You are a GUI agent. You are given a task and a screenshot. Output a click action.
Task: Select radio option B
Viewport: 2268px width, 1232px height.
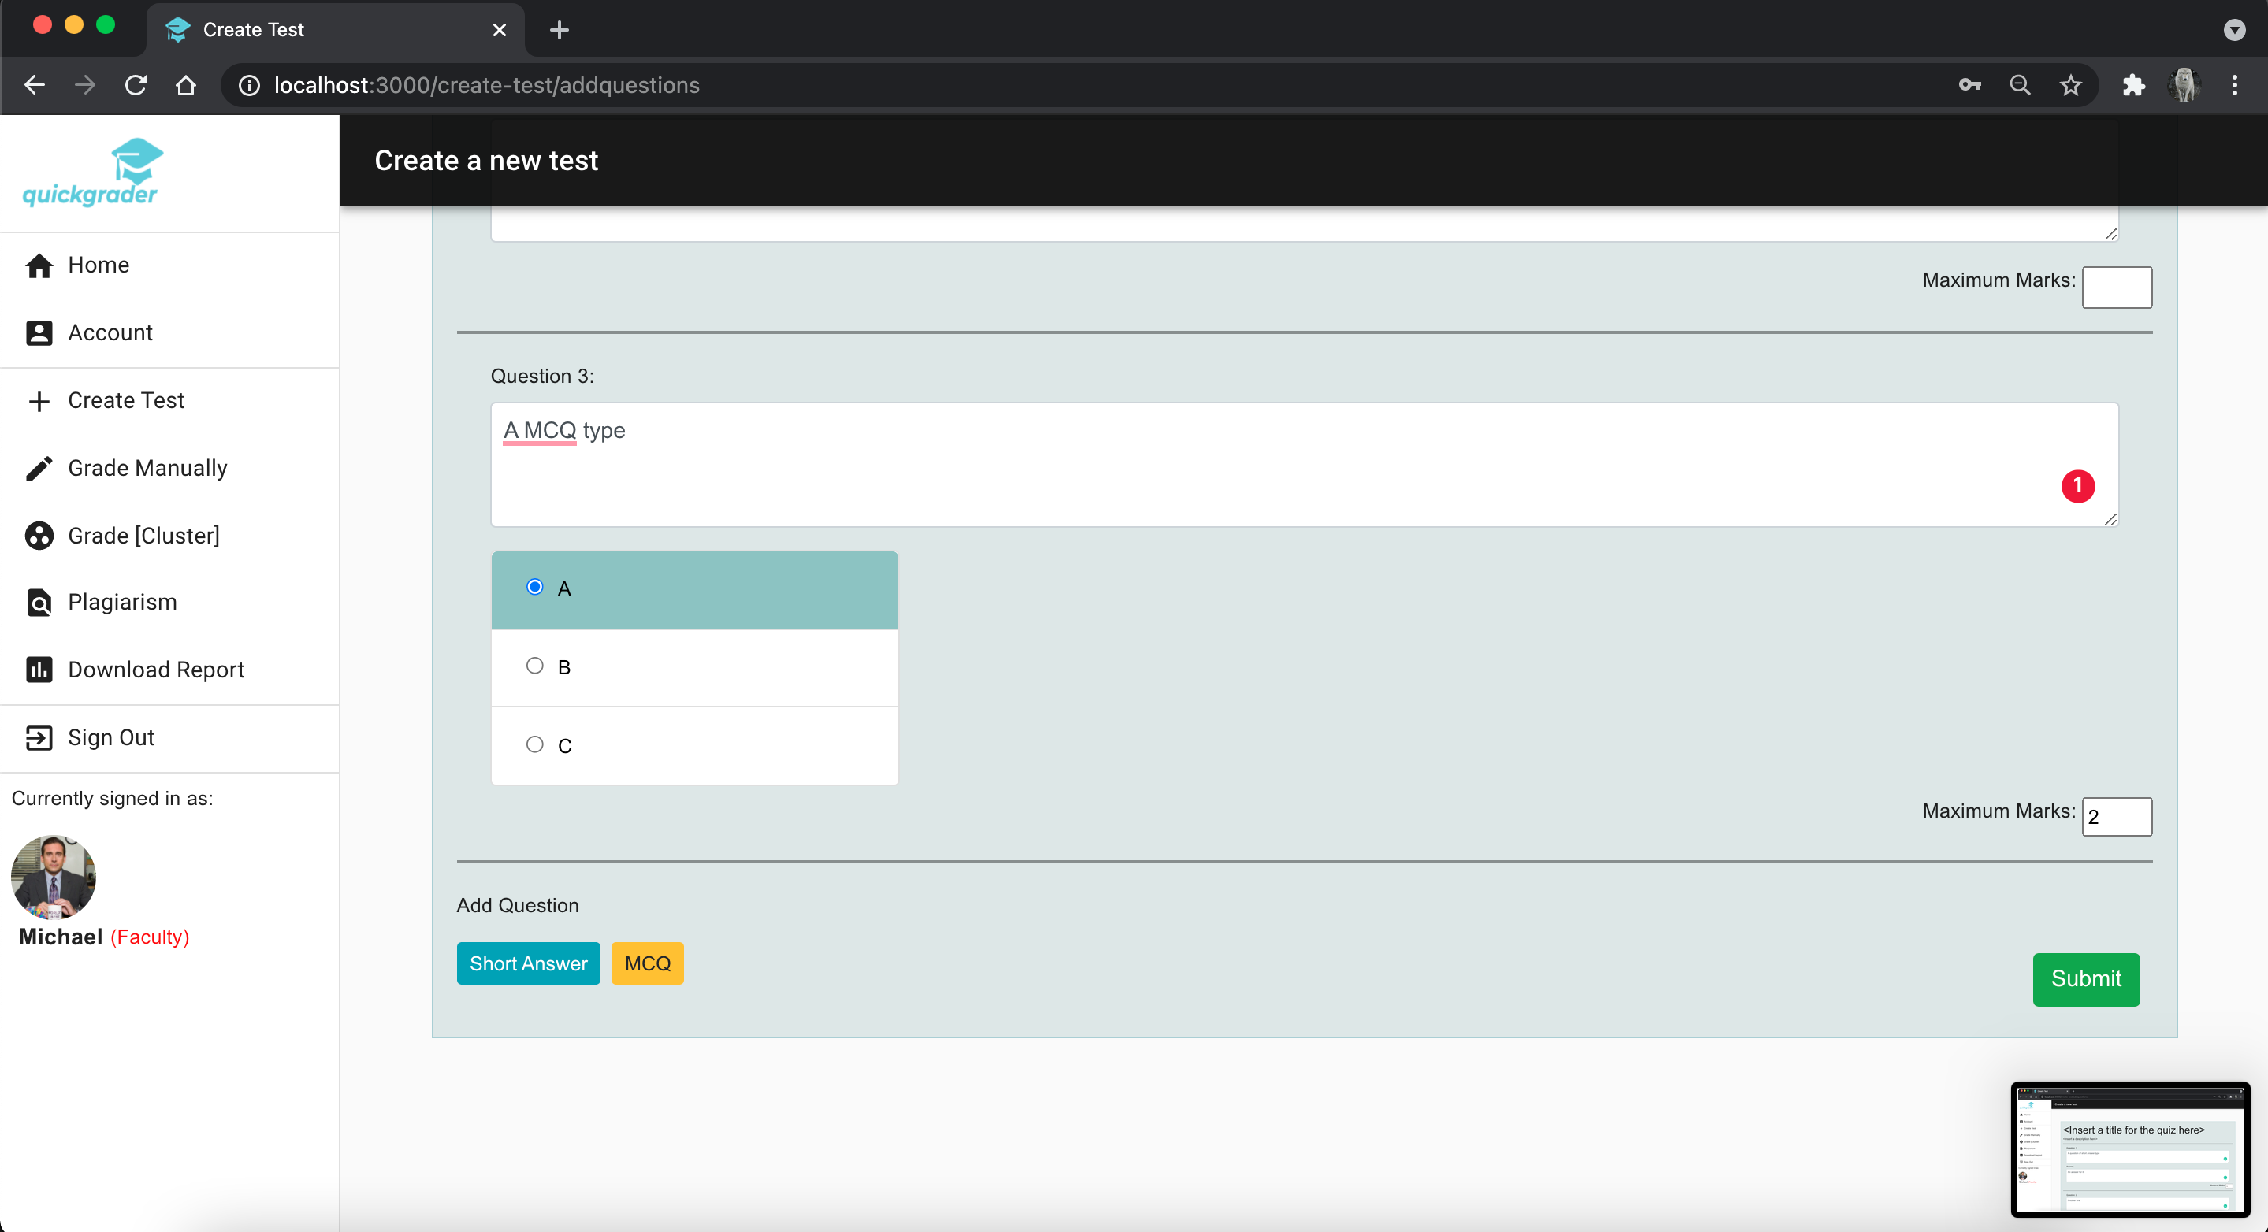[x=534, y=666]
